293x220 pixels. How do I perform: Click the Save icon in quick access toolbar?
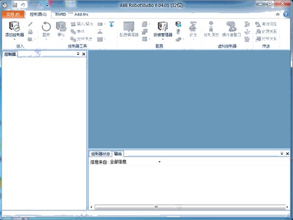point(14,5)
